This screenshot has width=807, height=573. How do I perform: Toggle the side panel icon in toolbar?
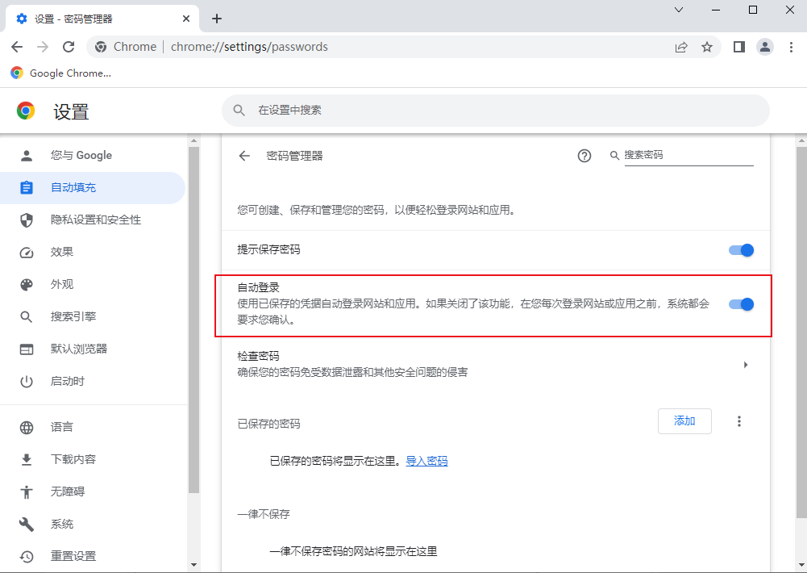coord(738,47)
